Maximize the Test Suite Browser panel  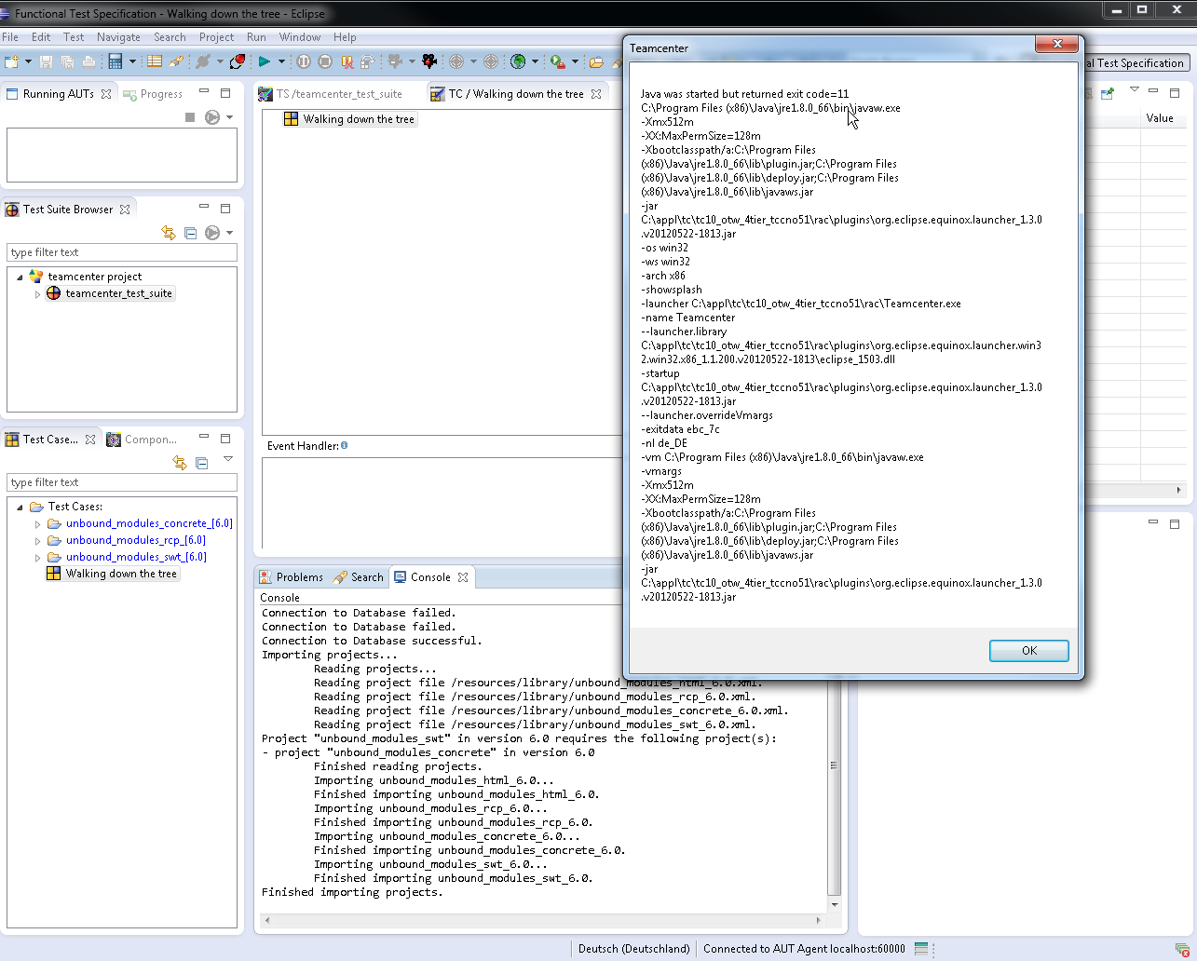click(x=225, y=208)
